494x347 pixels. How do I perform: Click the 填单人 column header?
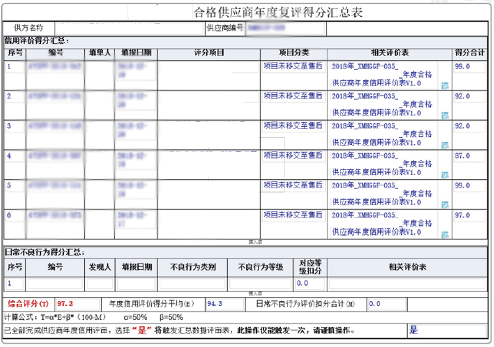99,53
